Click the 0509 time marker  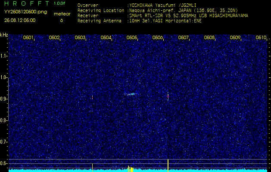coord(235,37)
